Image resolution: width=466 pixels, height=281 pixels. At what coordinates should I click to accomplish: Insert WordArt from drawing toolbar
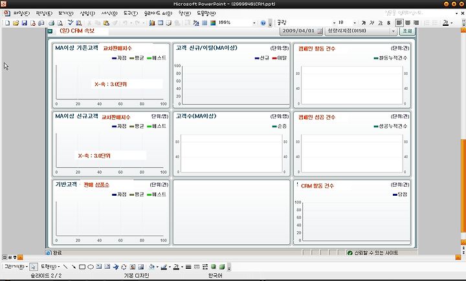click(x=115, y=267)
